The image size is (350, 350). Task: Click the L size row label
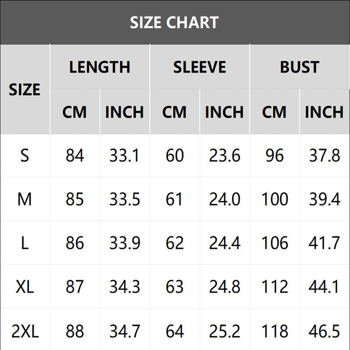[24, 243]
